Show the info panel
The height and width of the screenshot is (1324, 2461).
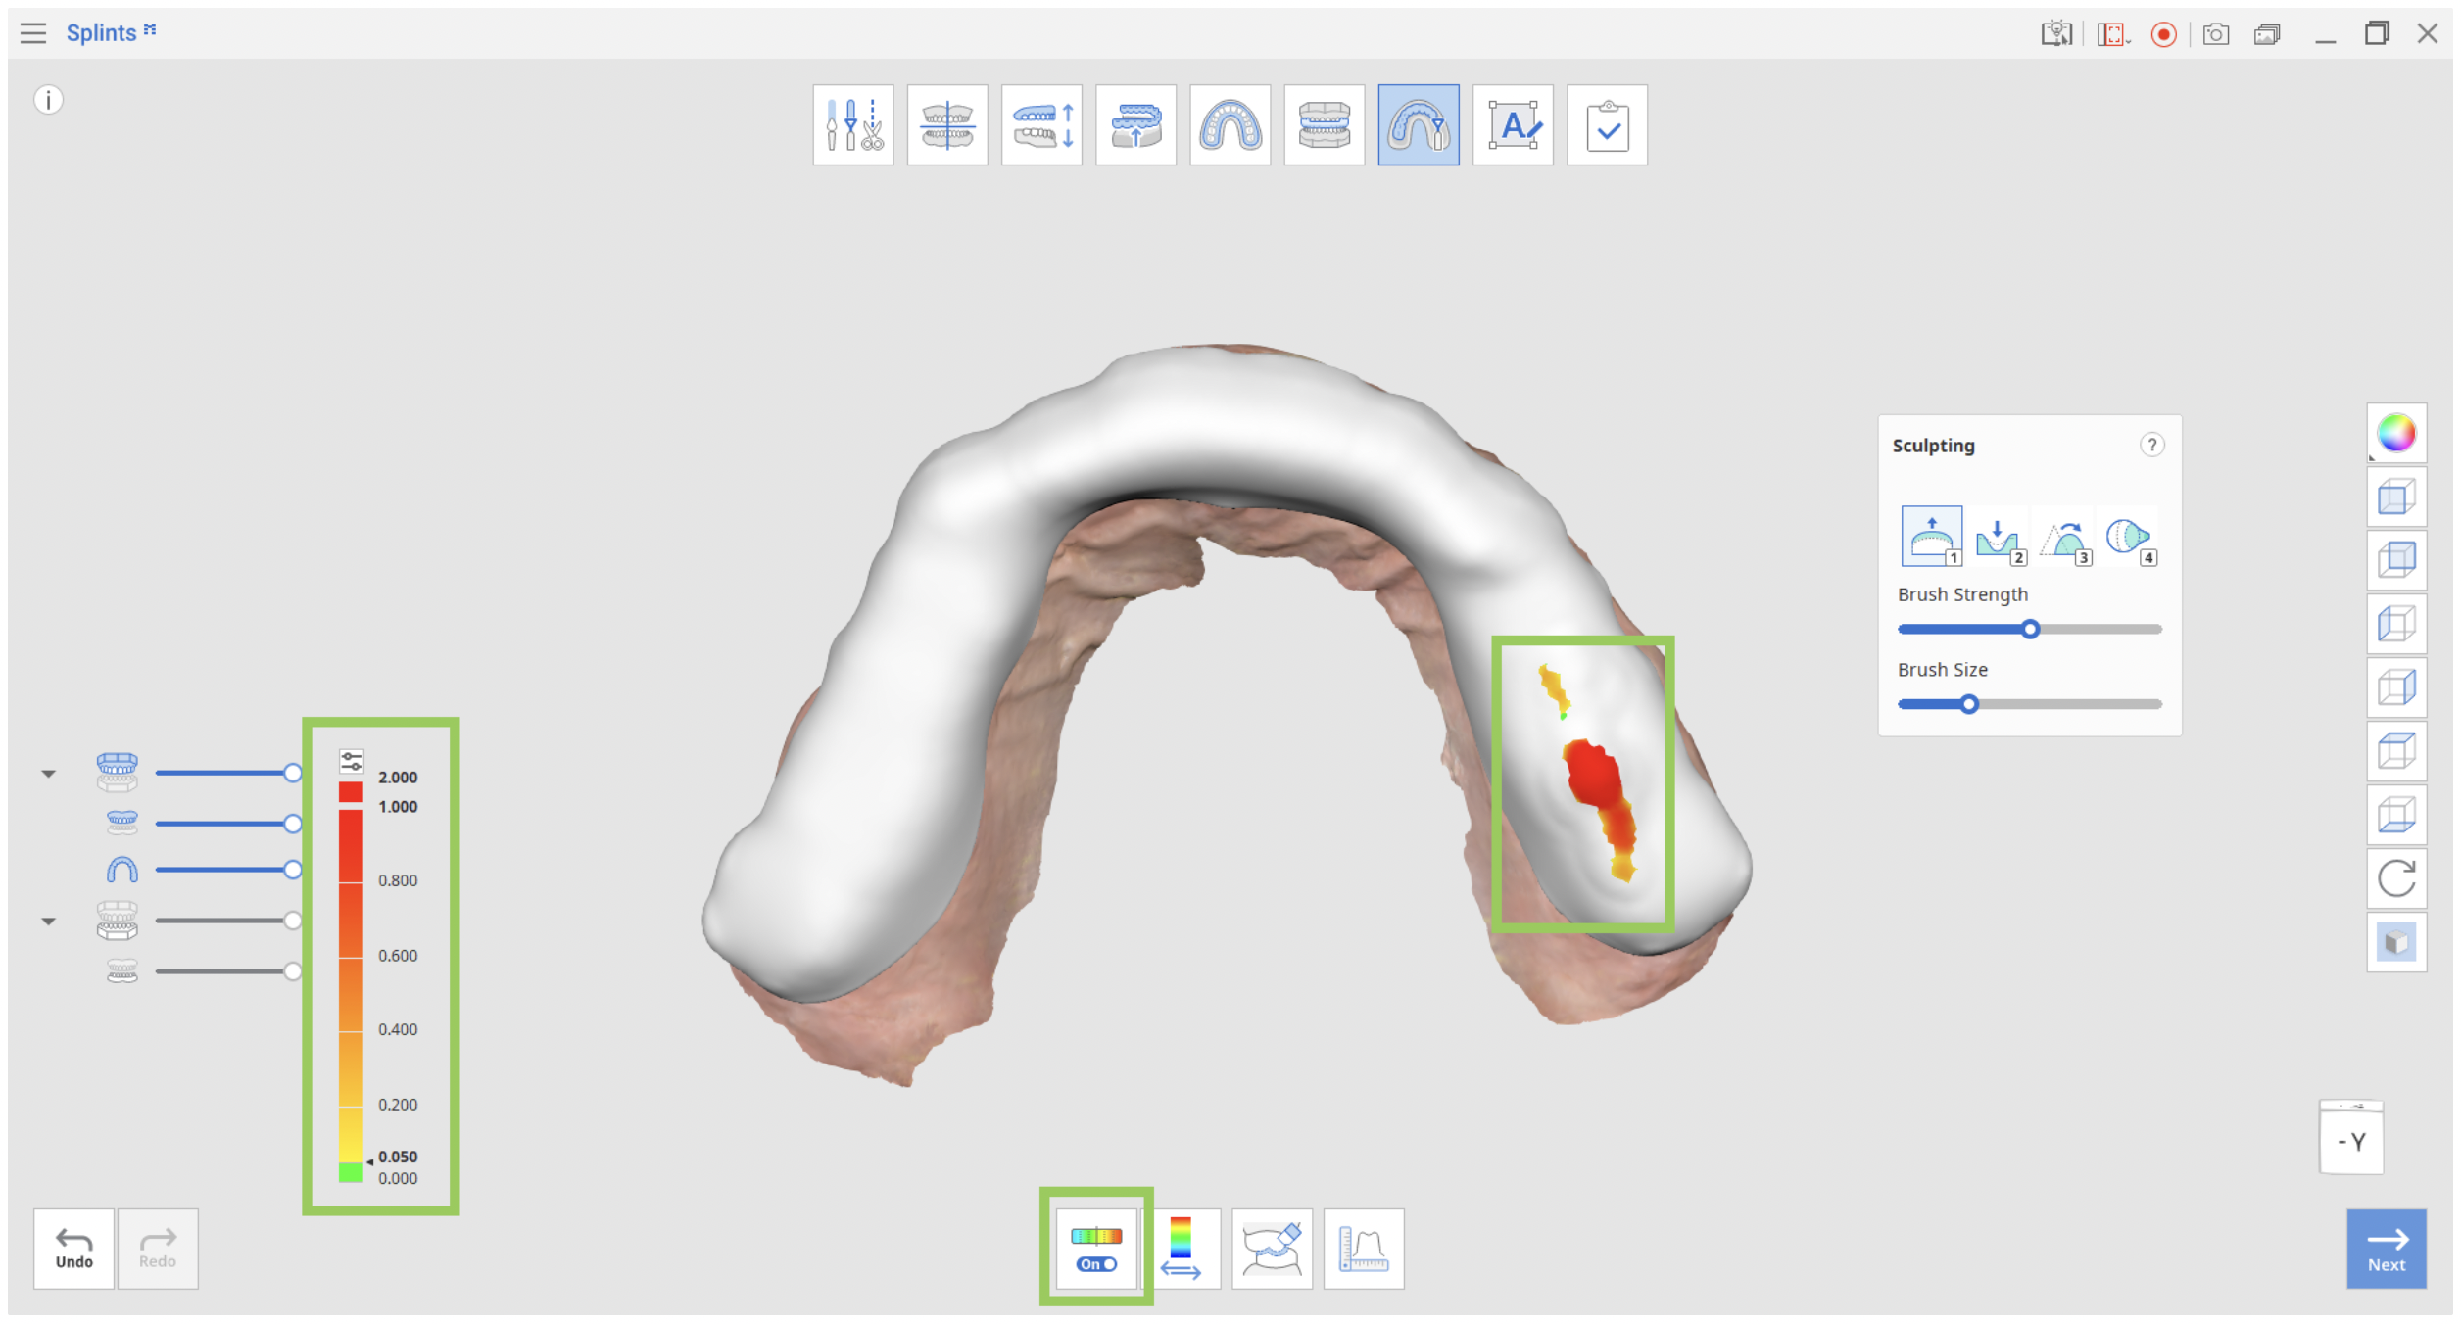[49, 100]
